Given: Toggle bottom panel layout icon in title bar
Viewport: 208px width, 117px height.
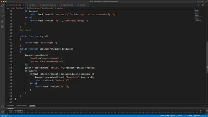Looking at the screenshot, I should pyautogui.click(x=200, y=1).
